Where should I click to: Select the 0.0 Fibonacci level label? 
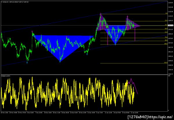[x=166, y=13]
